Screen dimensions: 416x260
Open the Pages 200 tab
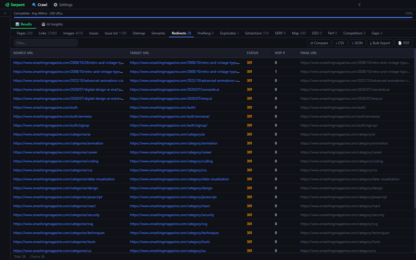[x=25, y=33]
